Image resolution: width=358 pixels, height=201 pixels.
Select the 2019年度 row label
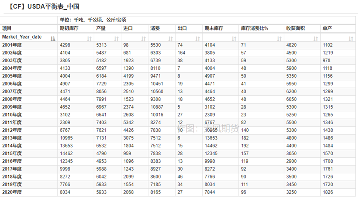(x=12, y=185)
